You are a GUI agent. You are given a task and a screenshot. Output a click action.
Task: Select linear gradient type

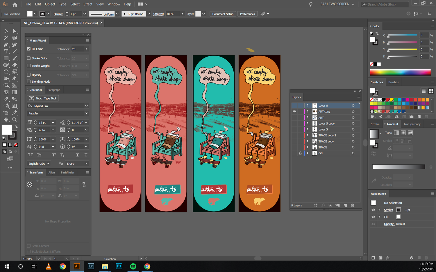(x=396, y=133)
